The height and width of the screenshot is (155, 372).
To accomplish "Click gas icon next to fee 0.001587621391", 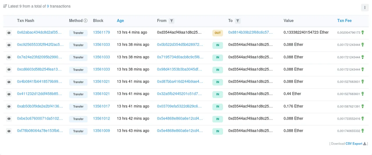I will (362, 106).
